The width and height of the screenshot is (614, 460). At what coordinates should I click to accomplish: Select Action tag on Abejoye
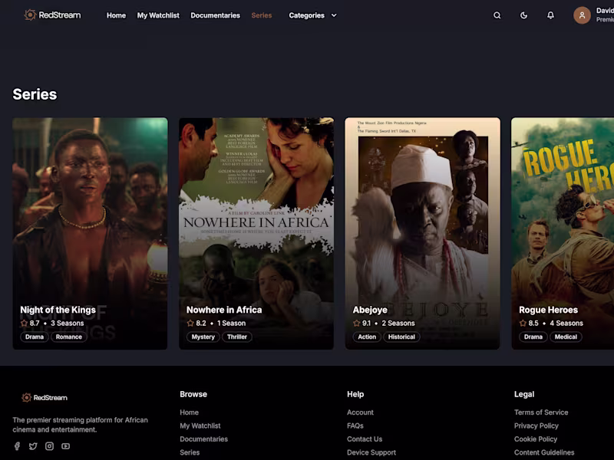[367, 337]
